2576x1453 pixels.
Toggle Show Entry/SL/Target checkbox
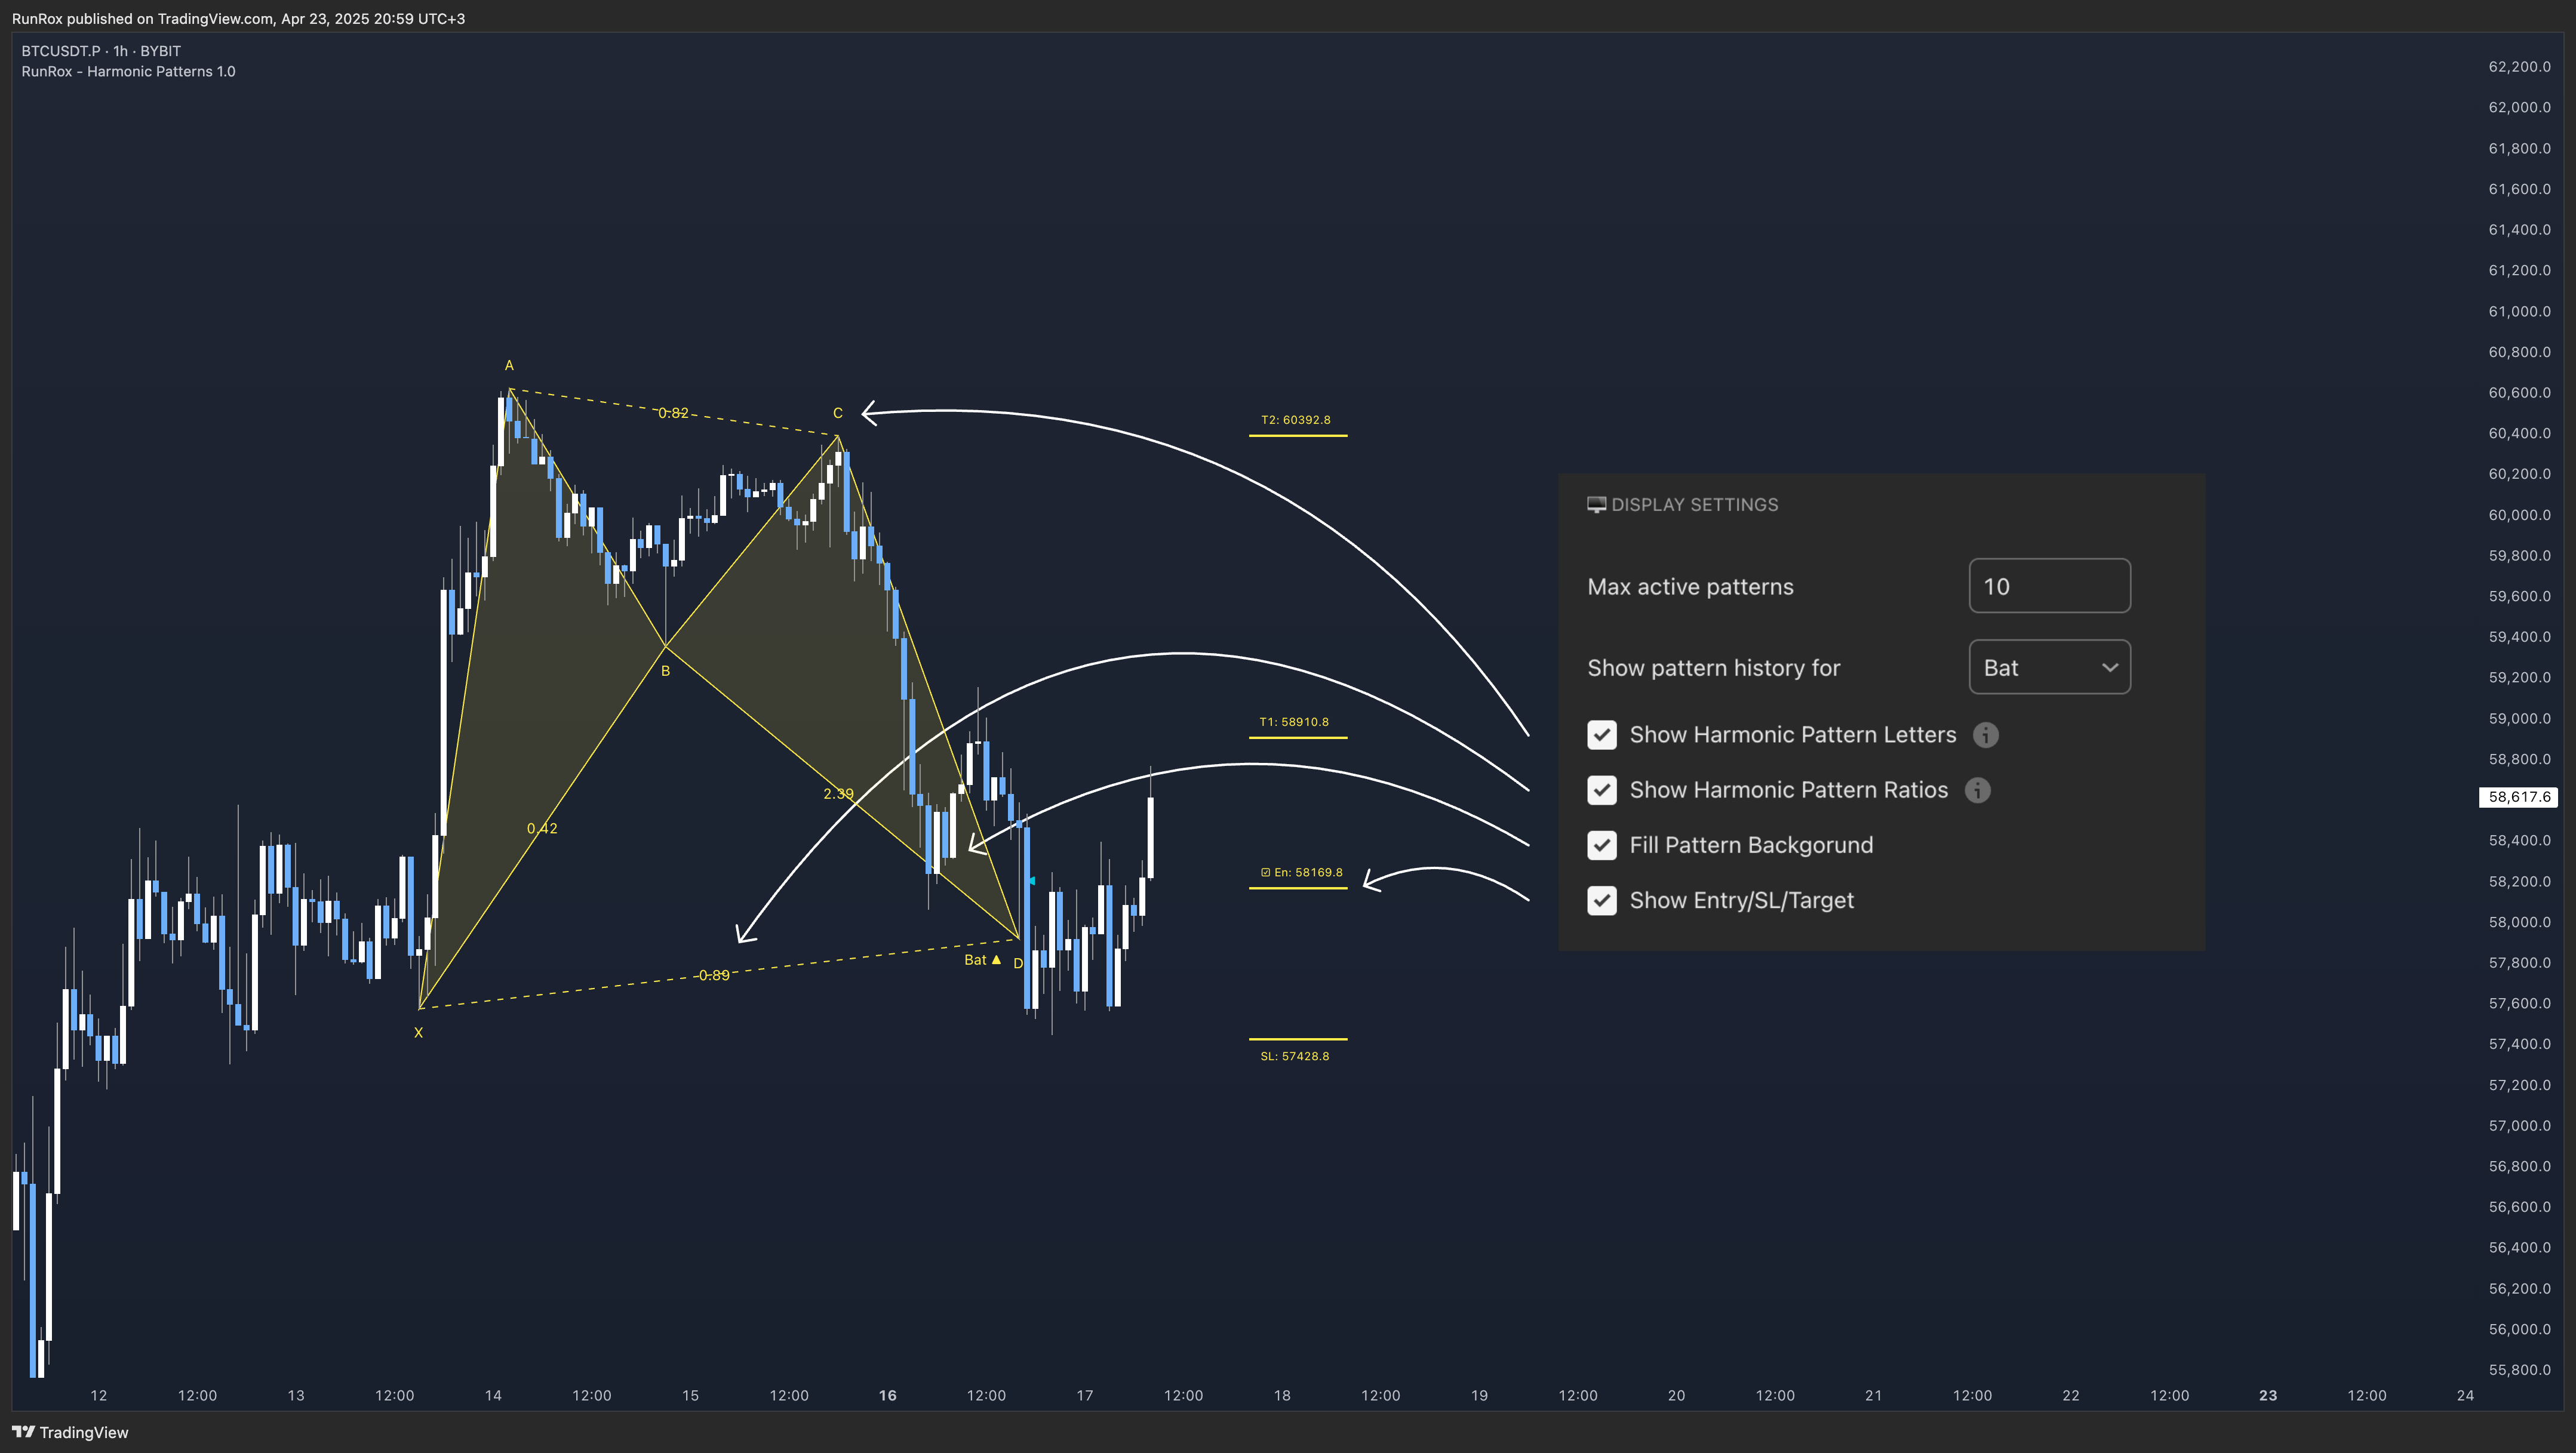1601,900
